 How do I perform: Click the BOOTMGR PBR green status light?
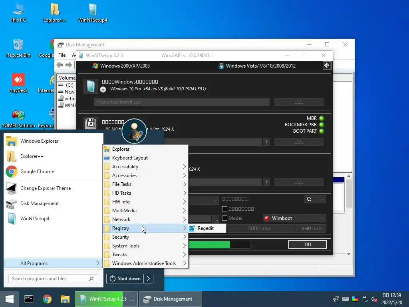(x=322, y=125)
